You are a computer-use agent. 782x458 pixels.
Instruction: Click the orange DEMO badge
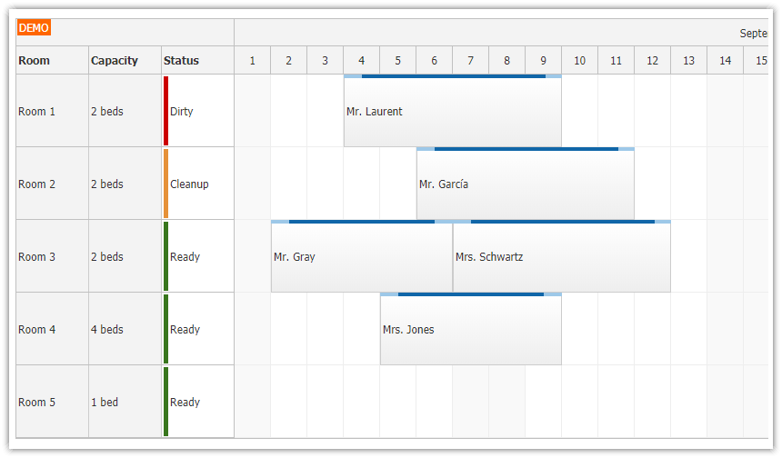34,28
